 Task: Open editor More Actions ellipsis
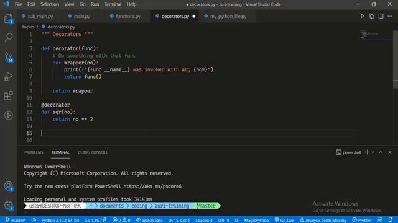coord(390,16)
